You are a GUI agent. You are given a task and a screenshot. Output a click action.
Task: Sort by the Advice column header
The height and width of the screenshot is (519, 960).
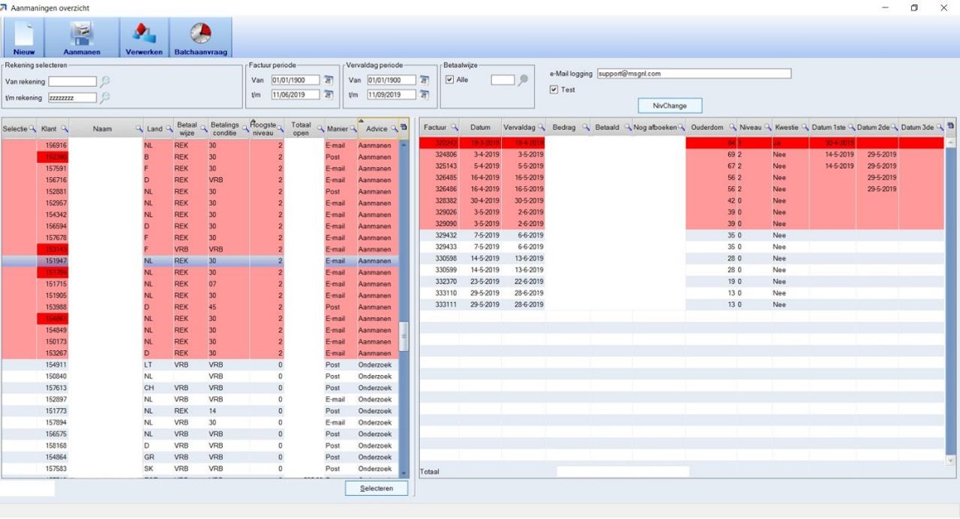click(376, 129)
